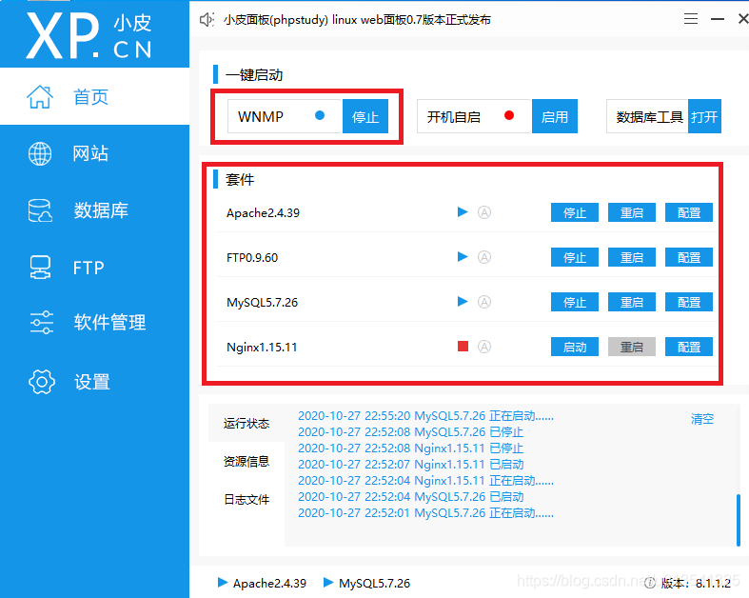The height and width of the screenshot is (598, 749).
Task: Open 软件管理 sliders icon in sidebar
Action: (x=41, y=323)
